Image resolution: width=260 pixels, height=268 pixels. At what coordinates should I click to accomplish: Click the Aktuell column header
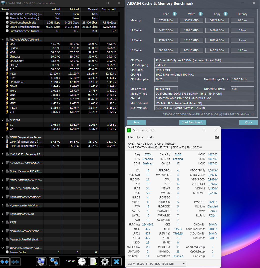[x=52, y=9]
